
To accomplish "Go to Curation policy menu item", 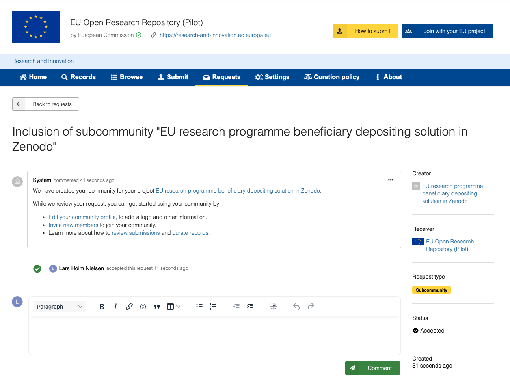I will tap(332, 77).
